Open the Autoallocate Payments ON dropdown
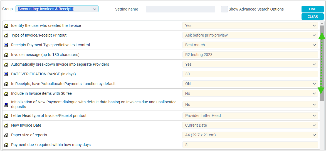 [250, 84]
